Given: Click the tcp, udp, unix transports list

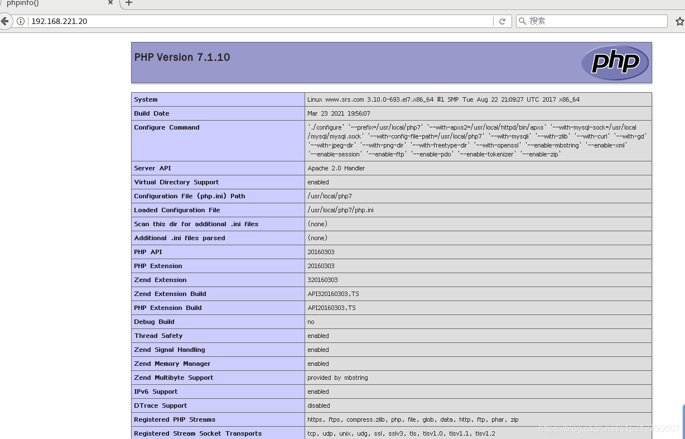Looking at the screenshot, I should pyautogui.click(x=401, y=433).
